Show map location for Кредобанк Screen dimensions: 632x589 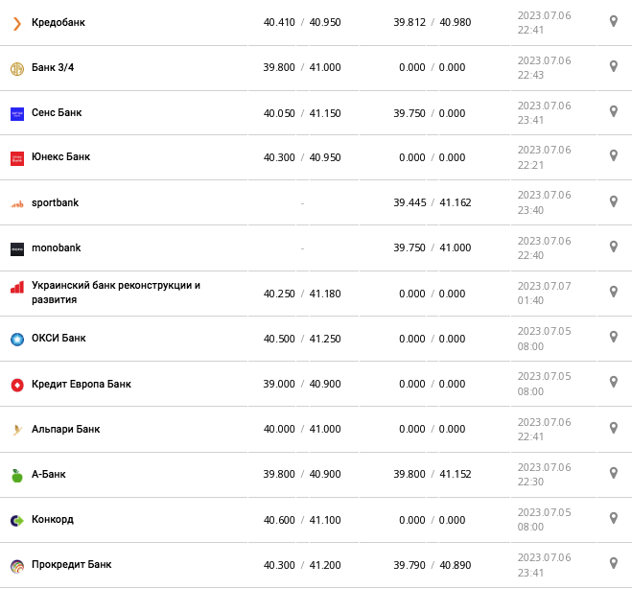coord(614,21)
